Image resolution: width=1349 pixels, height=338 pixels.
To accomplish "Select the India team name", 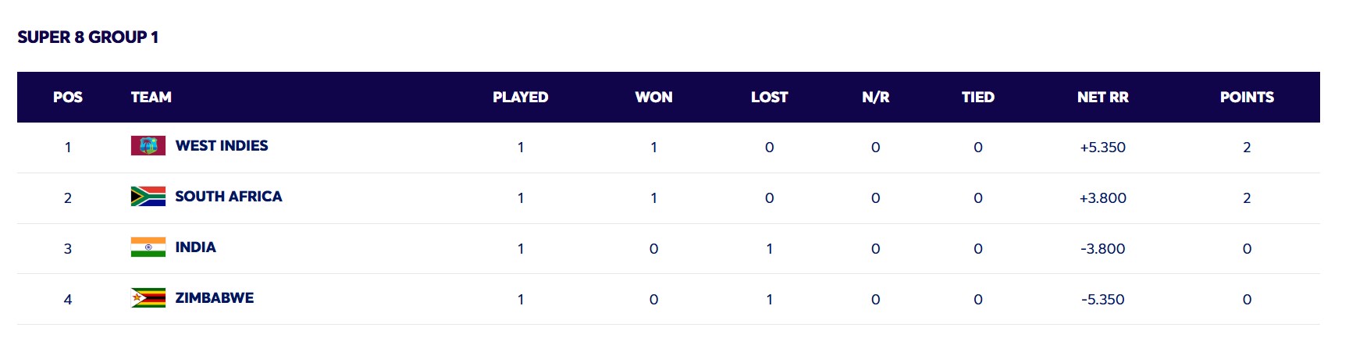I will tap(196, 247).
